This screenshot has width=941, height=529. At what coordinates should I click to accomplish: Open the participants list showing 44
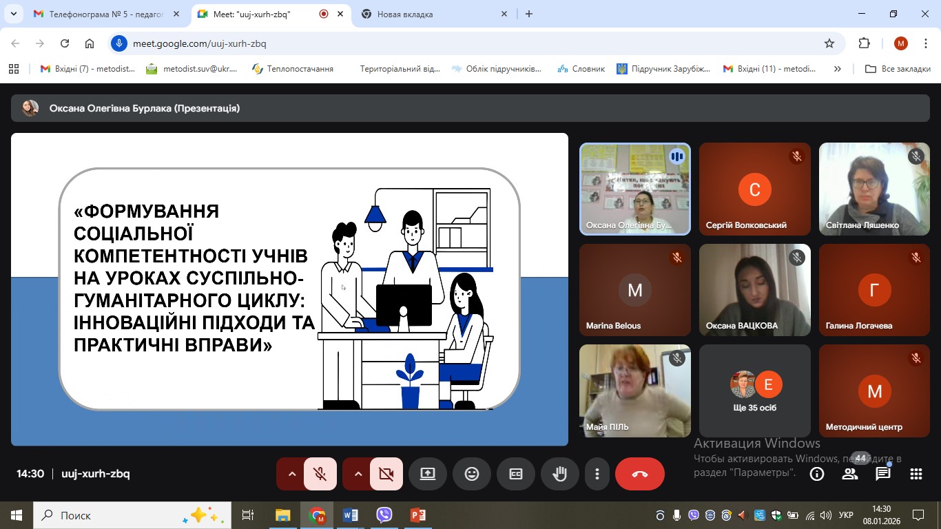click(x=850, y=474)
